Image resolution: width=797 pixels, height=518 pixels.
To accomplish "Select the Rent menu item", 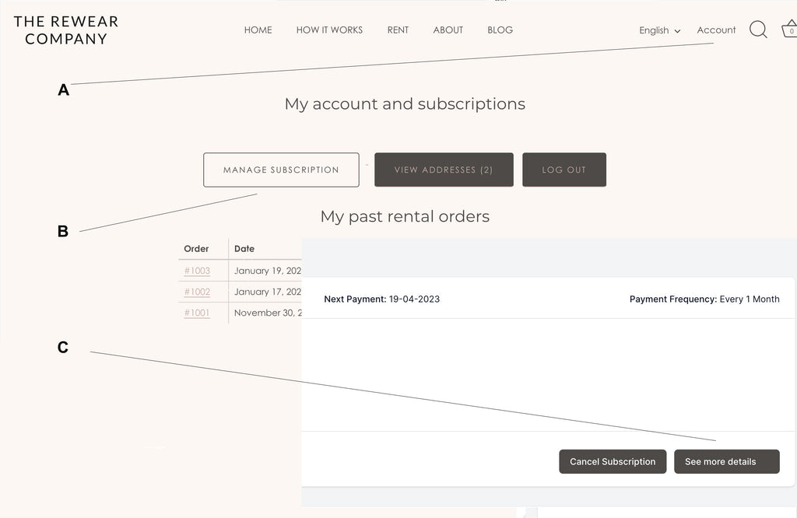I will (x=398, y=30).
